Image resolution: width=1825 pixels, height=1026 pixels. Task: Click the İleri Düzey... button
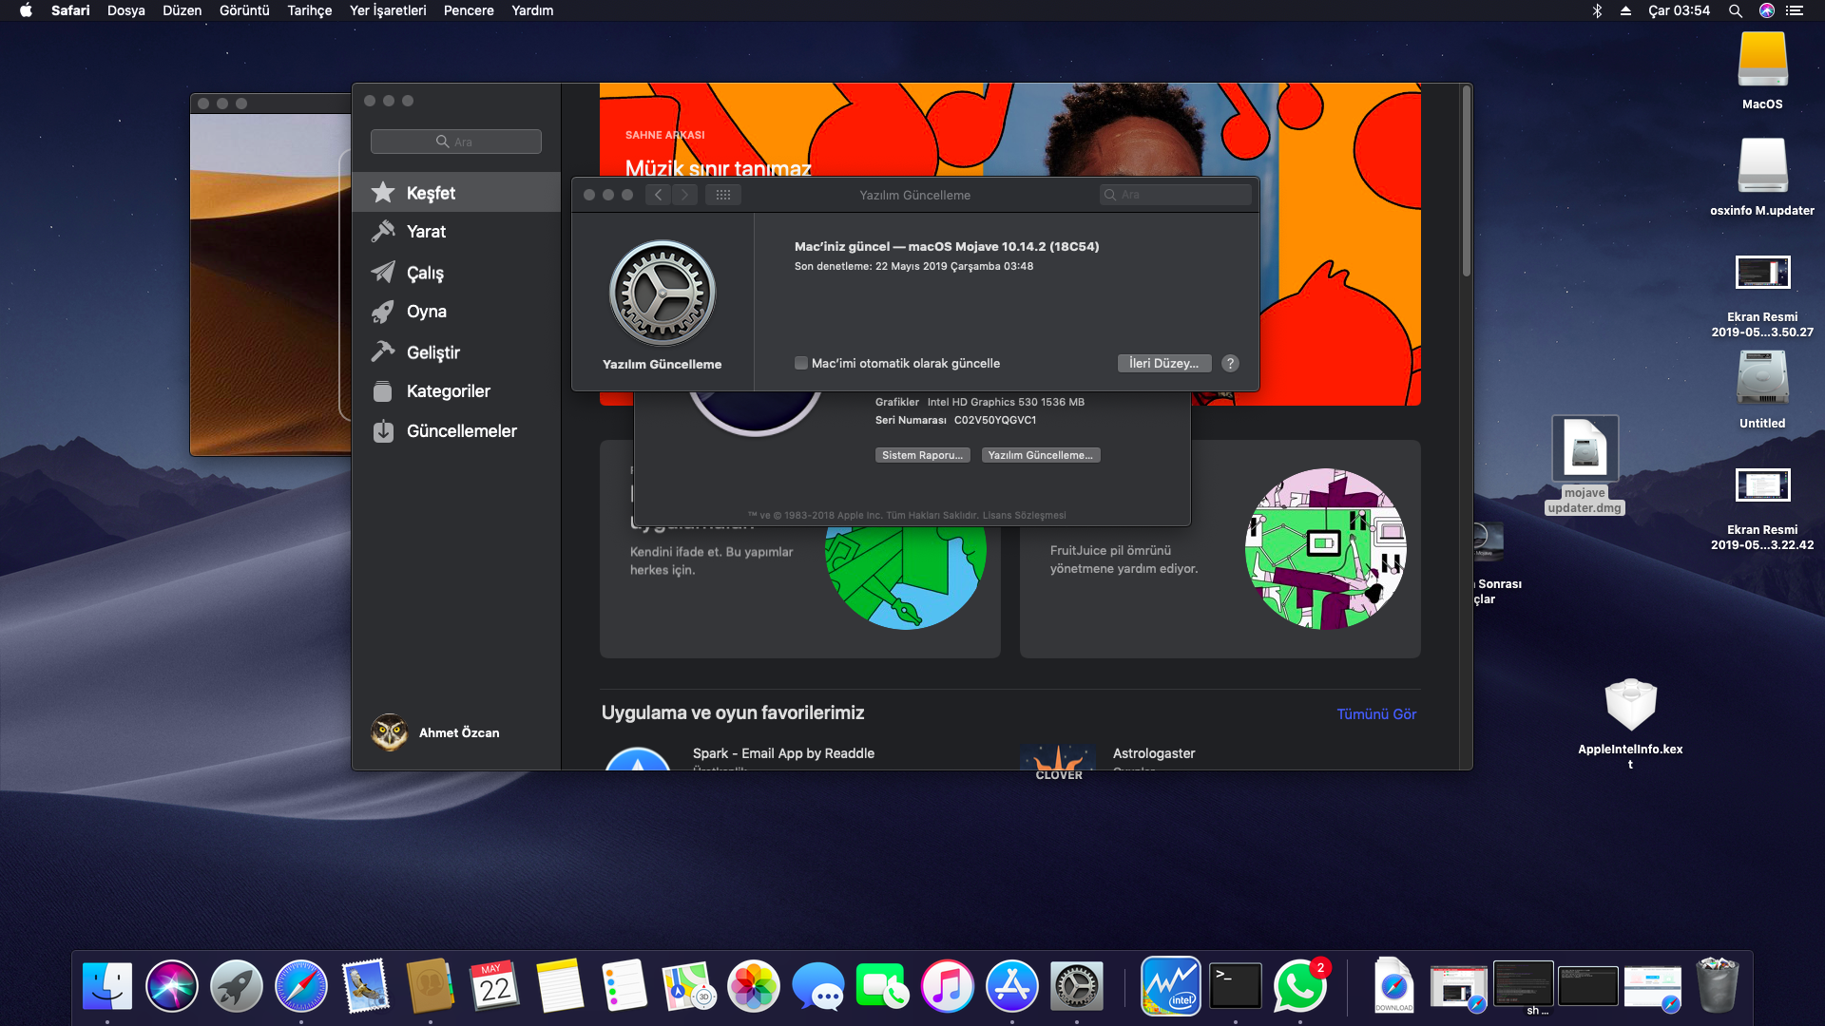point(1163,364)
